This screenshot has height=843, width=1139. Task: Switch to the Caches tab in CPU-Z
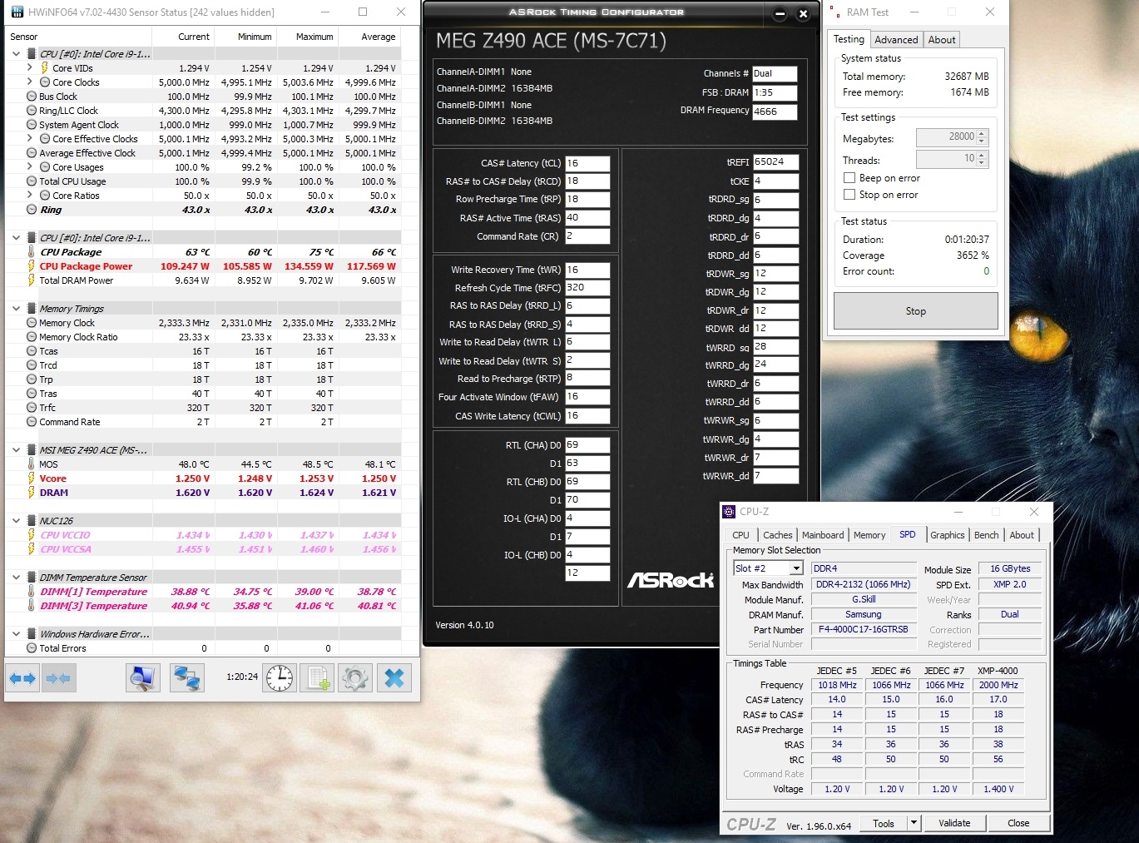778,535
